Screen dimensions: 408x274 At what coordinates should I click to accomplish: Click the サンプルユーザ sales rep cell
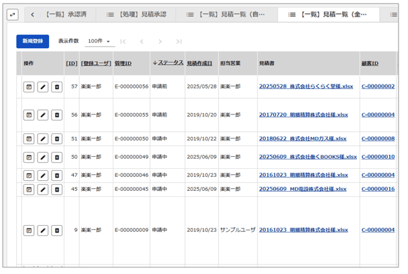[238, 230]
